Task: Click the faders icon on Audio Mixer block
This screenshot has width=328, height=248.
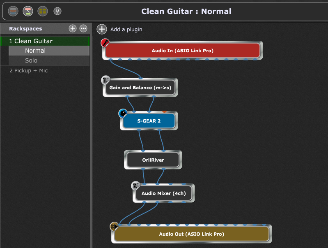Action: coord(135,185)
